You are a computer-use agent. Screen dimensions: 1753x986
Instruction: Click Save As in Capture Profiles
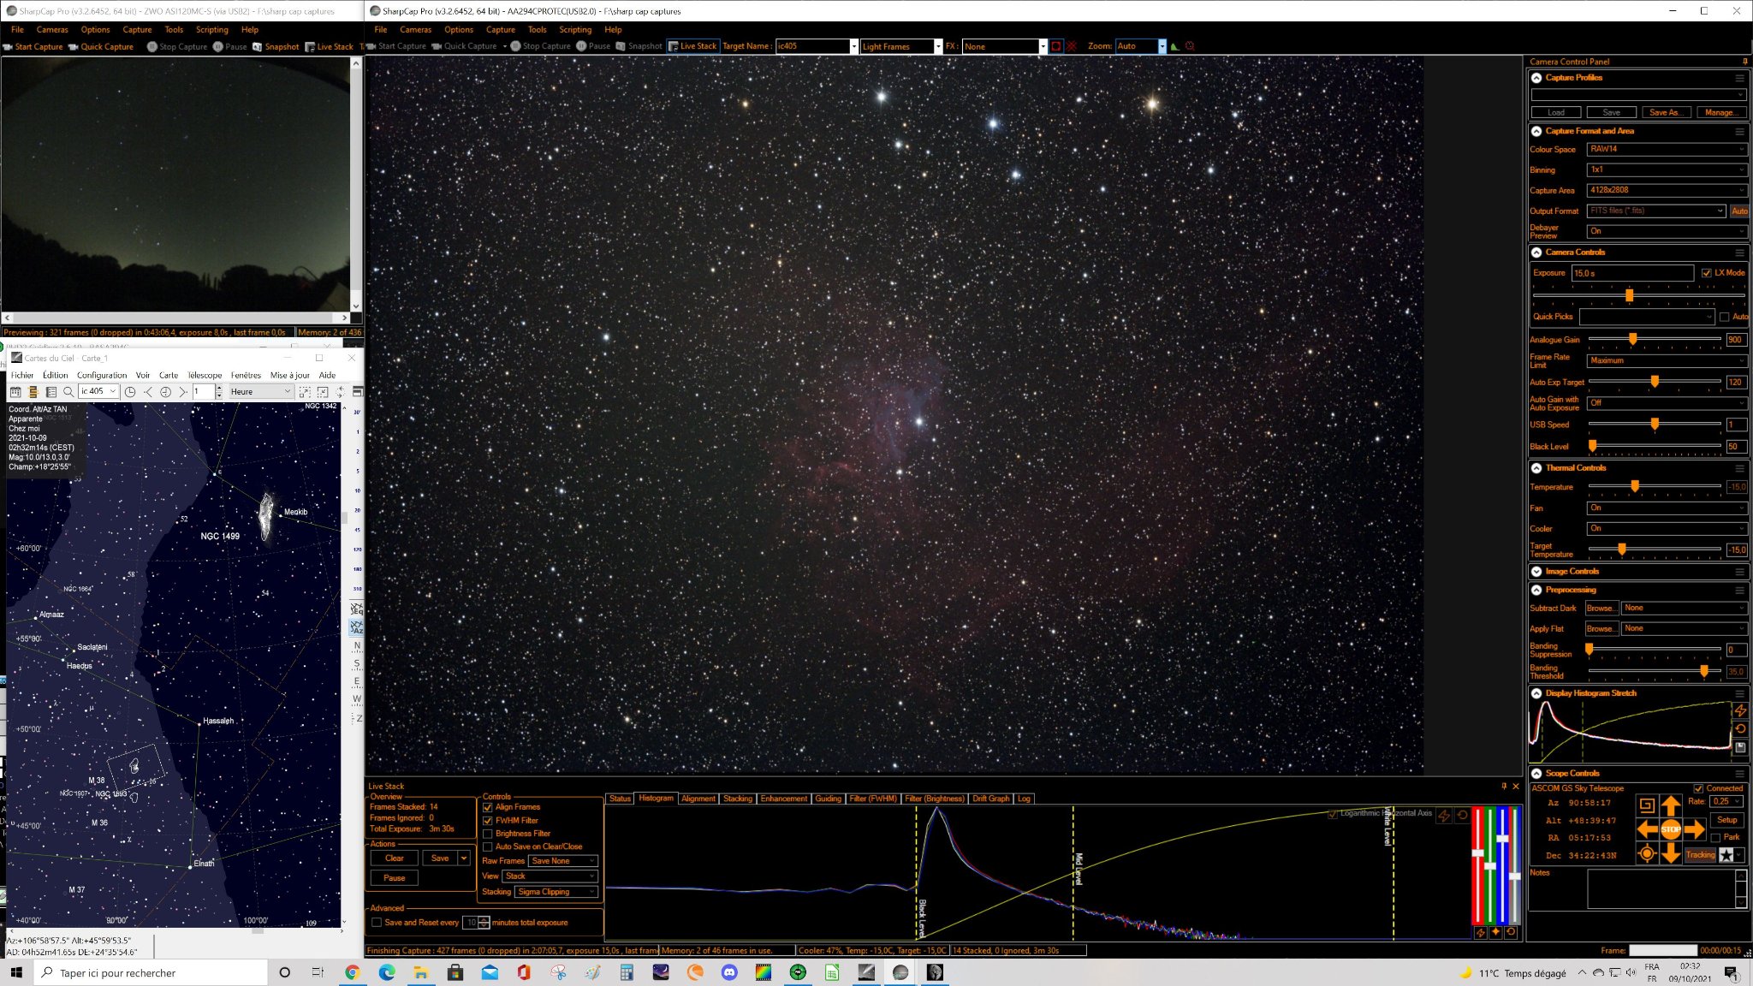1665,112
